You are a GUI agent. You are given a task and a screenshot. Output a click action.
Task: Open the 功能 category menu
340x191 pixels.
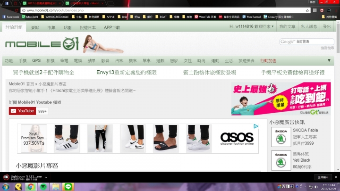9,61
